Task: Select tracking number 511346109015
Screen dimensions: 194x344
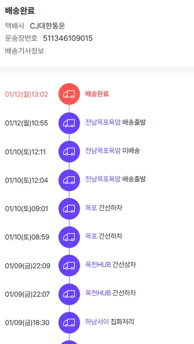Action: coord(68,38)
